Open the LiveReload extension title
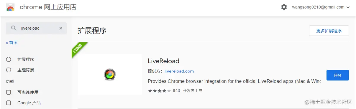This screenshot has width=356, height=109. (x=163, y=61)
